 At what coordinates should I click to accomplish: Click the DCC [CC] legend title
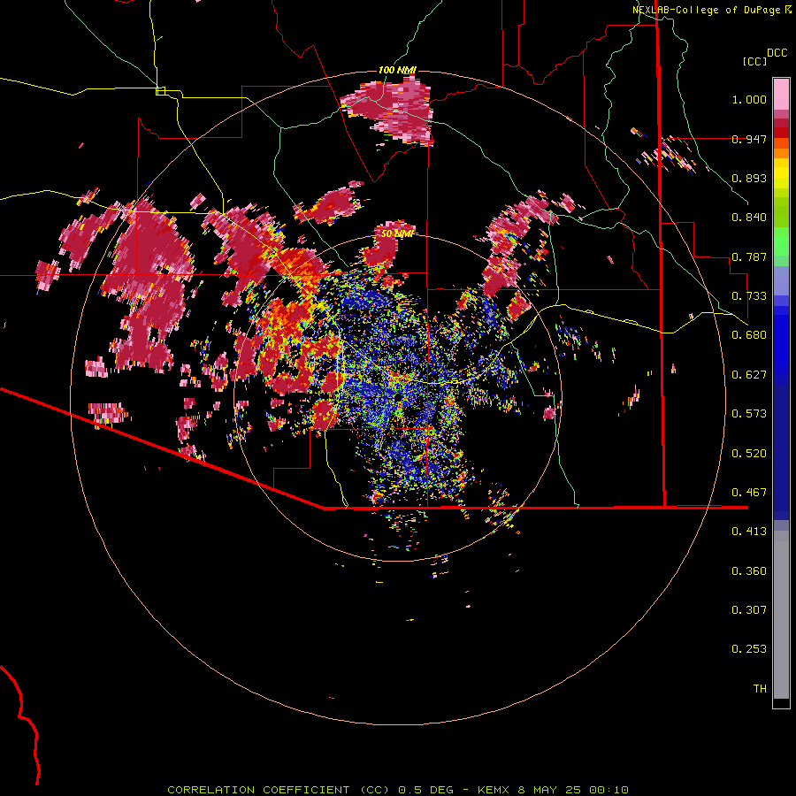764,57
